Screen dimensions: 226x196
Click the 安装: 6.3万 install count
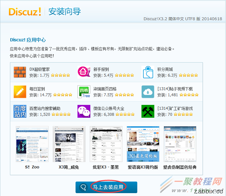(167, 75)
